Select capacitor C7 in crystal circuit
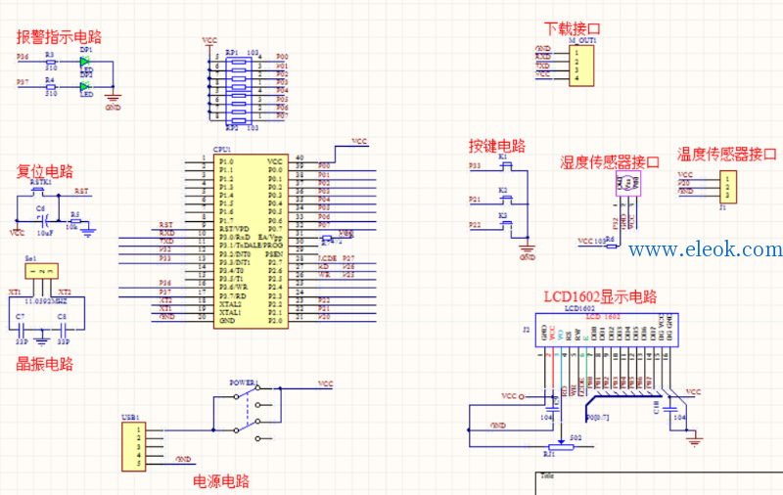Image resolution: width=783 pixels, height=495 pixels. [x=22, y=329]
